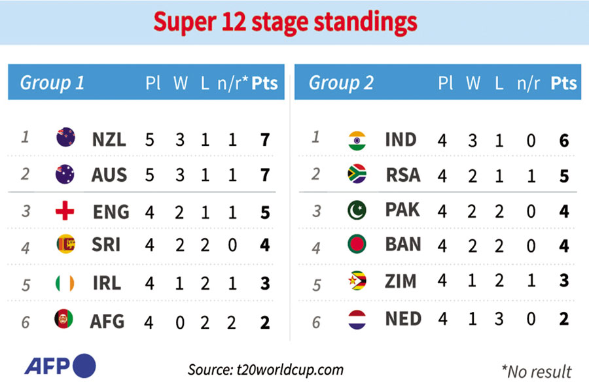Screen dimensions: 589x391
Task: Click the NZL team name
Action: point(109,139)
